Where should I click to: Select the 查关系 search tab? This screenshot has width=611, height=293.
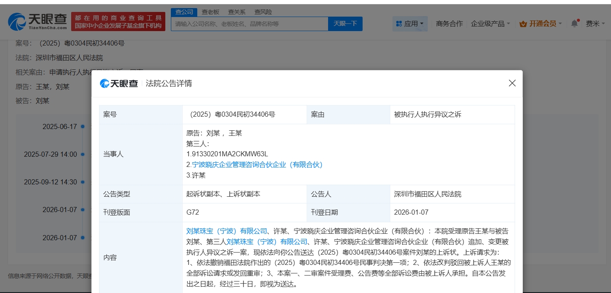[236, 12]
